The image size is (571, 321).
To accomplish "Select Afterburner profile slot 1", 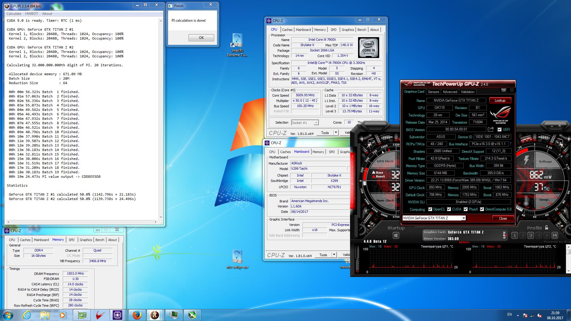I will coord(514,236).
